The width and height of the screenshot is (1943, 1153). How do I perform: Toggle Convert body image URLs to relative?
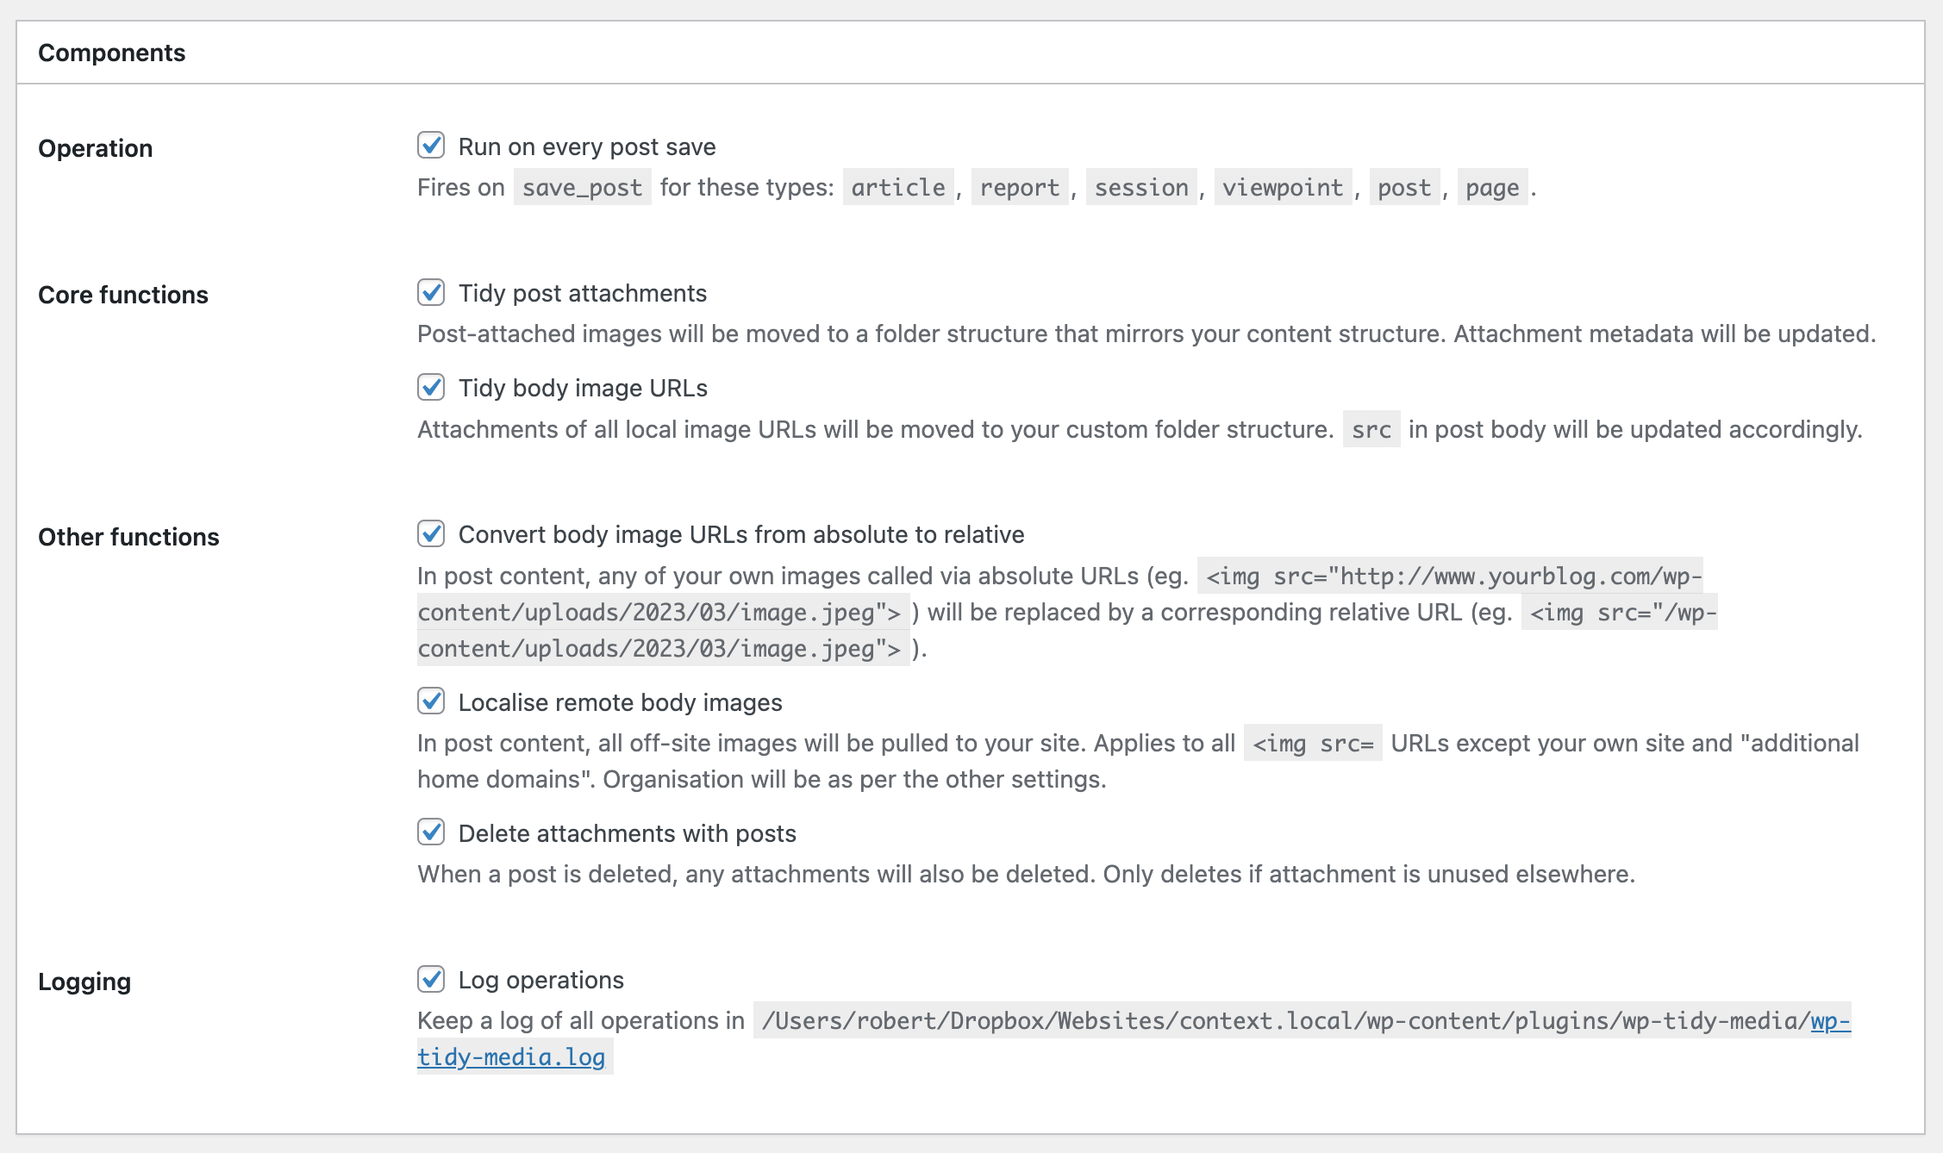click(431, 533)
